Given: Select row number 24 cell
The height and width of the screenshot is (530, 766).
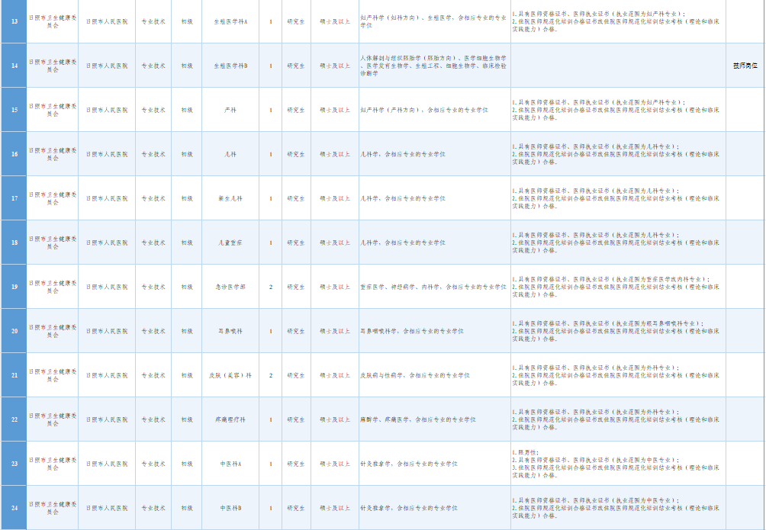Looking at the screenshot, I should click(14, 508).
